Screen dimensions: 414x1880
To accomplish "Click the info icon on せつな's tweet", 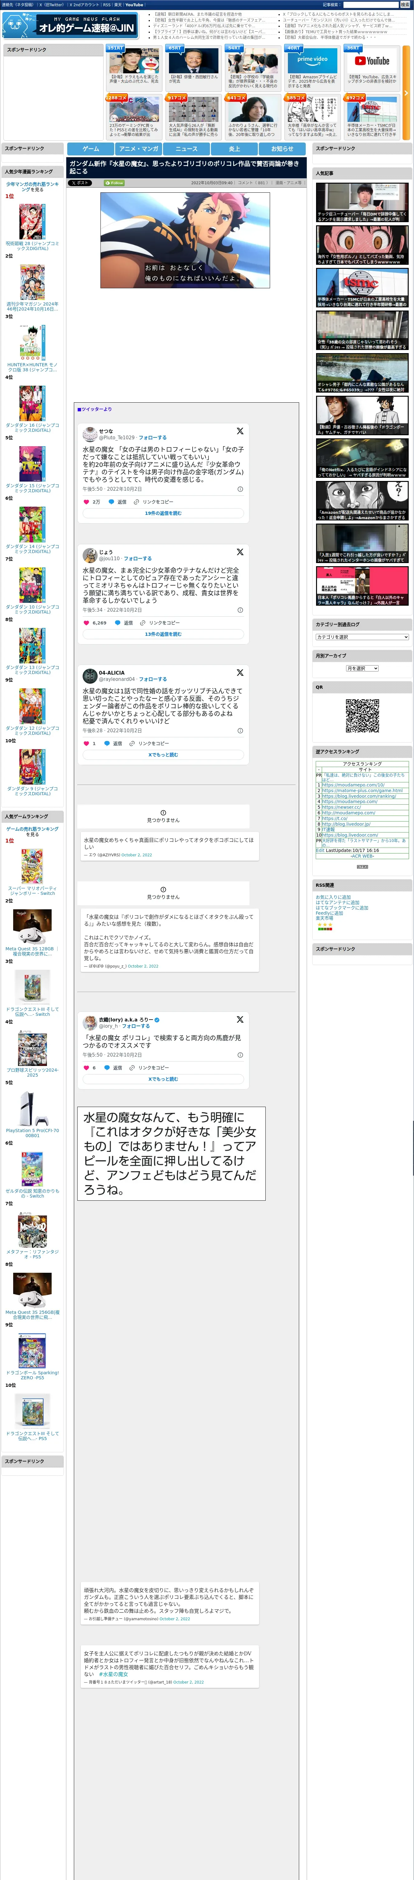I will point(241,489).
